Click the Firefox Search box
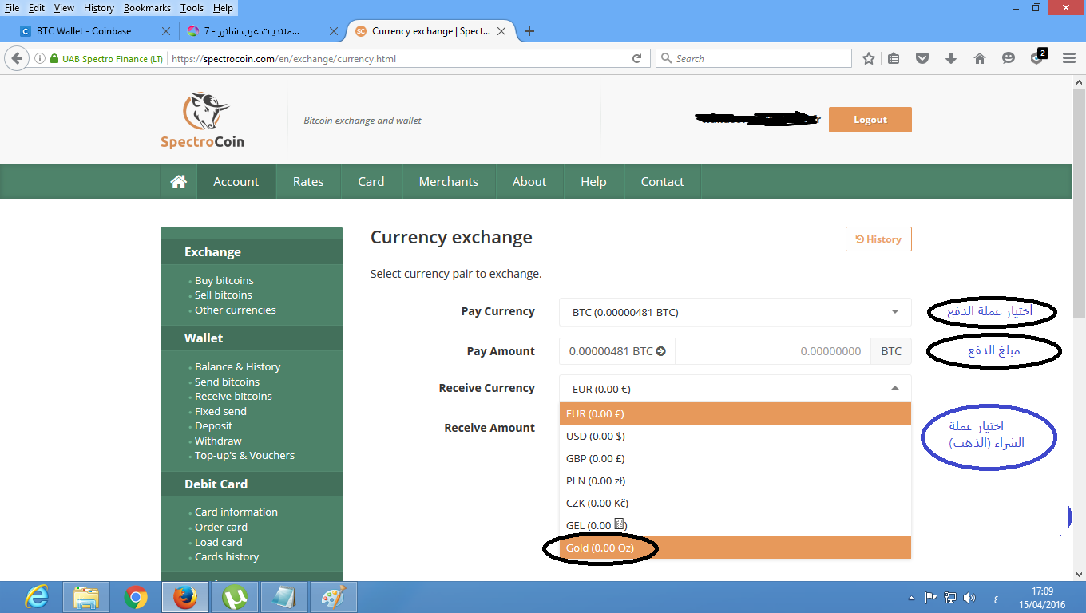 [754, 58]
